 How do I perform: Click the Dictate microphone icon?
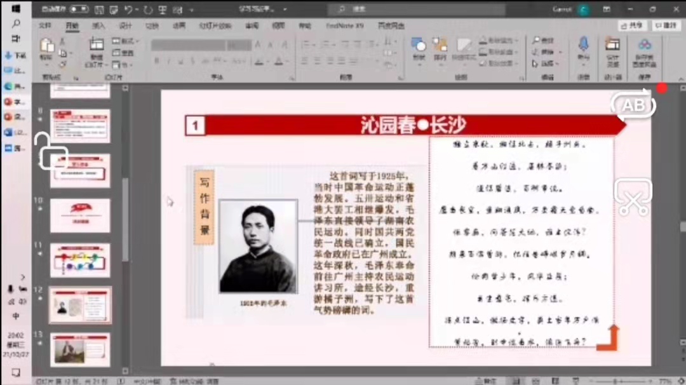point(583,44)
